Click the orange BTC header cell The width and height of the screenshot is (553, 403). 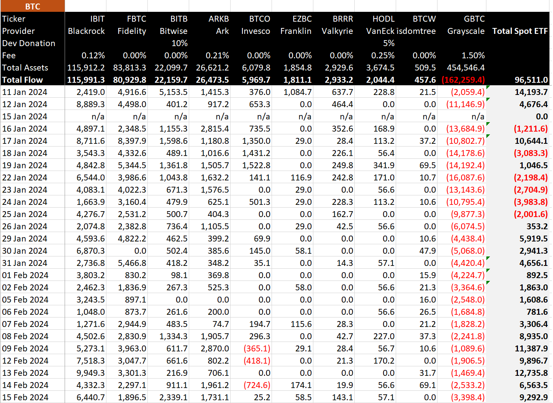tap(32, 6)
